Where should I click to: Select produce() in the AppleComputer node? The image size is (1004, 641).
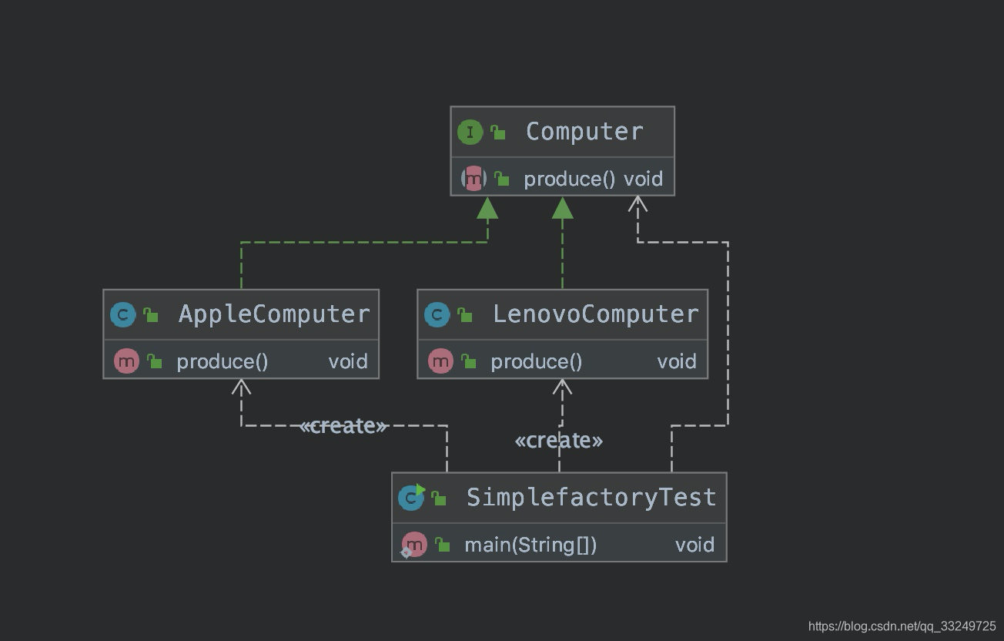[223, 361]
